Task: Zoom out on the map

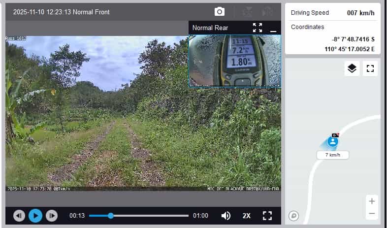Action: [372, 214]
